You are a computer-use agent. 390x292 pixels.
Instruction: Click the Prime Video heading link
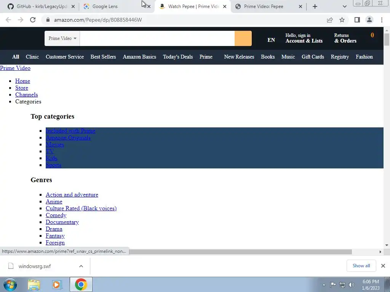pos(15,68)
